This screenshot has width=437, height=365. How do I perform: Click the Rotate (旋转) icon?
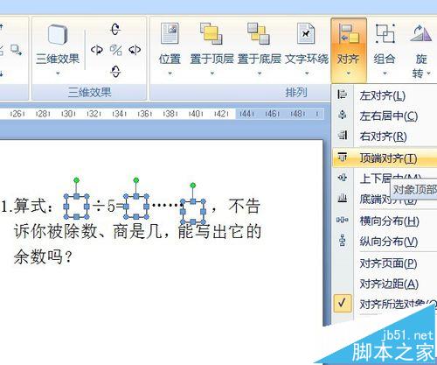[421, 33]
